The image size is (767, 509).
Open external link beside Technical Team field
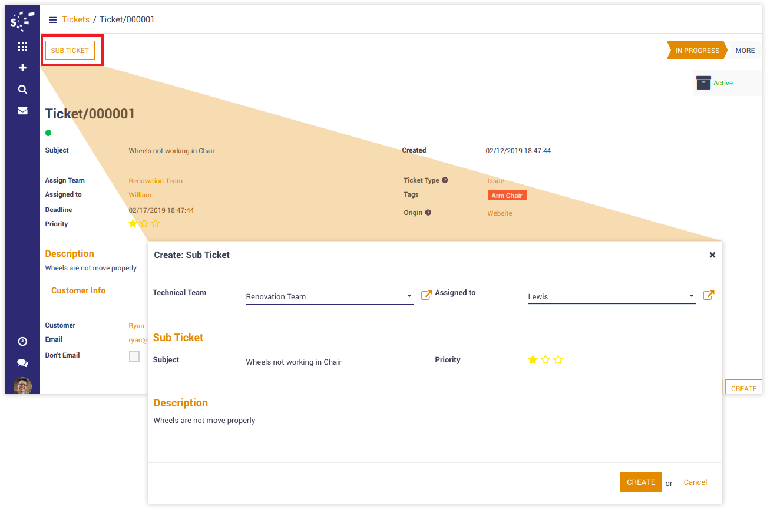tap(426, 295)
